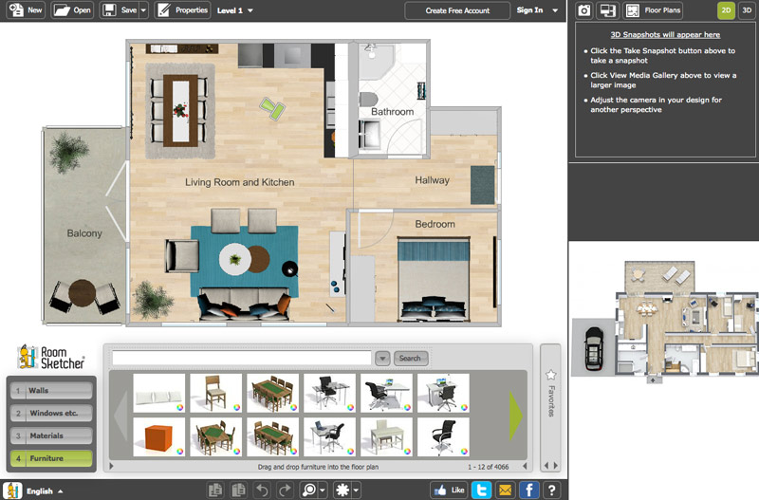Image resolution: width=759 pixels, height=500 pixels.
Task: Open the help question mark icon
Action: point(551,490)
